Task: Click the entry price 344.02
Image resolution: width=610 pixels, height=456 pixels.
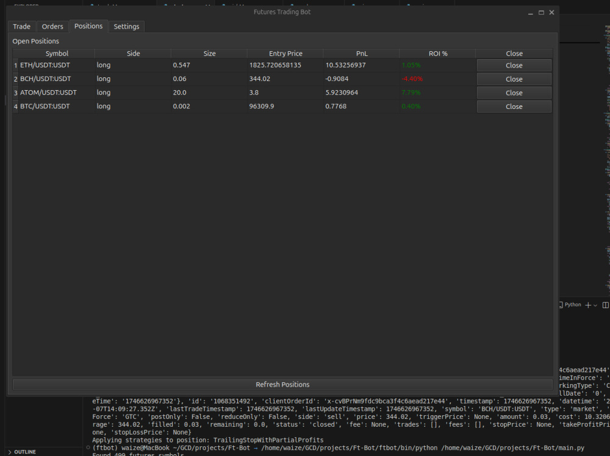Action: click(260, 79)
